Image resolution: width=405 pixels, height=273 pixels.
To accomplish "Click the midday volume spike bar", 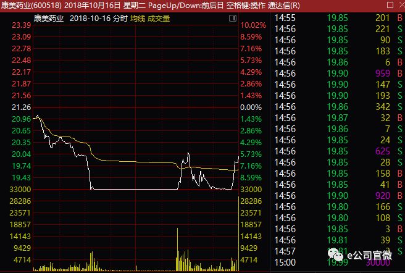I will (177, 249).
